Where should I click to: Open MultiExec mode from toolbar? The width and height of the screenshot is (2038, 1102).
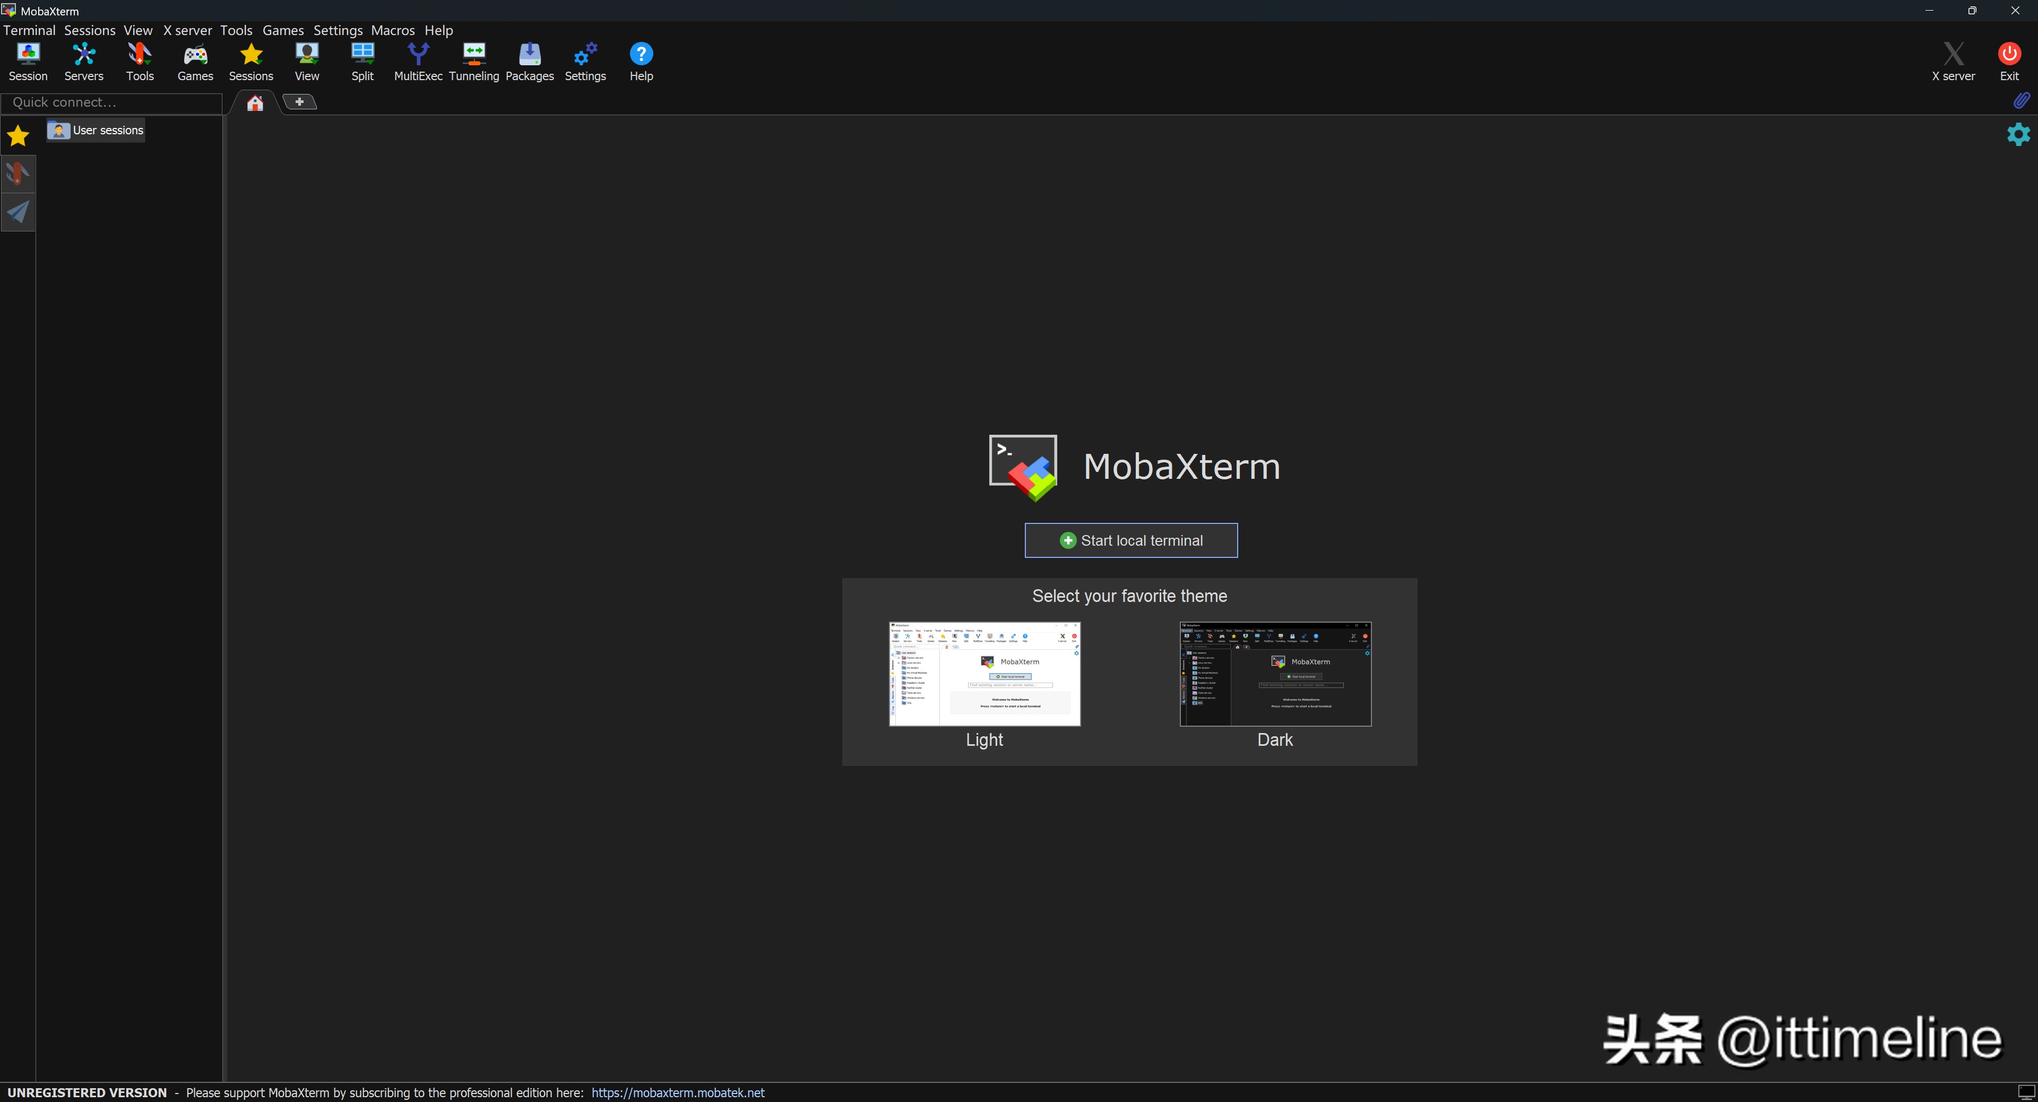[418, 61]
